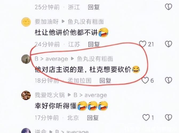Open B > average's gray profile avatar
Image resolution: width=179 pixels, height=133 pixels.
(x=26, y=59)
